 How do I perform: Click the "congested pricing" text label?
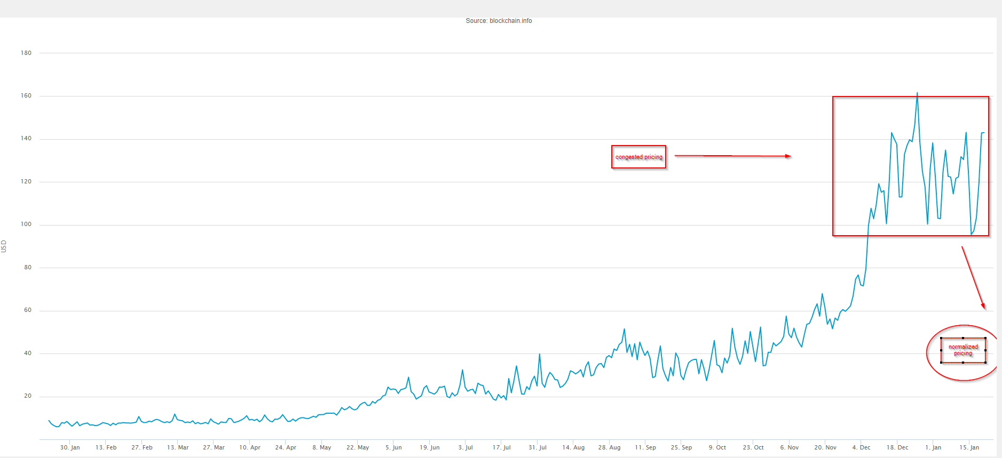tap(638, 157)
